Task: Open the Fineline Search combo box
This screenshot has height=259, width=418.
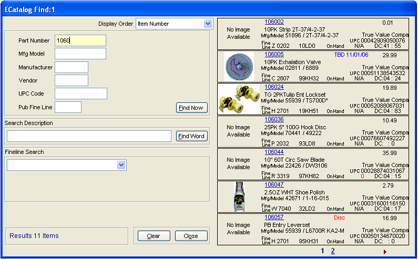Action: tap(121, 165)
